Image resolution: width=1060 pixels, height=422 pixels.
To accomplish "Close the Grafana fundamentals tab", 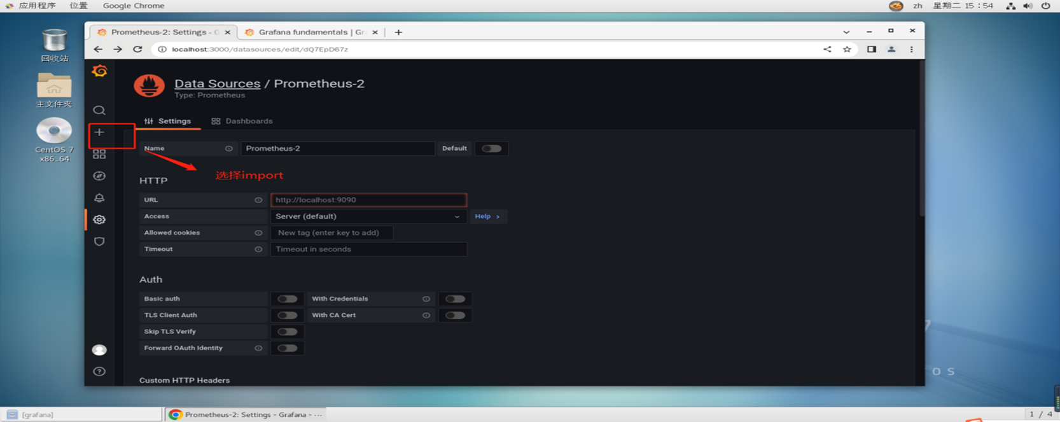I will tap(375, 32).
